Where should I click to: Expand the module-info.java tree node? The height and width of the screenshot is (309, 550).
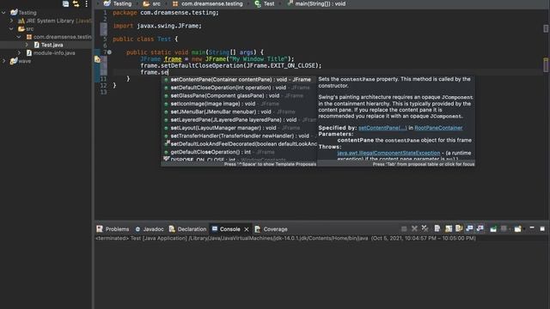(x=19, y=53)
